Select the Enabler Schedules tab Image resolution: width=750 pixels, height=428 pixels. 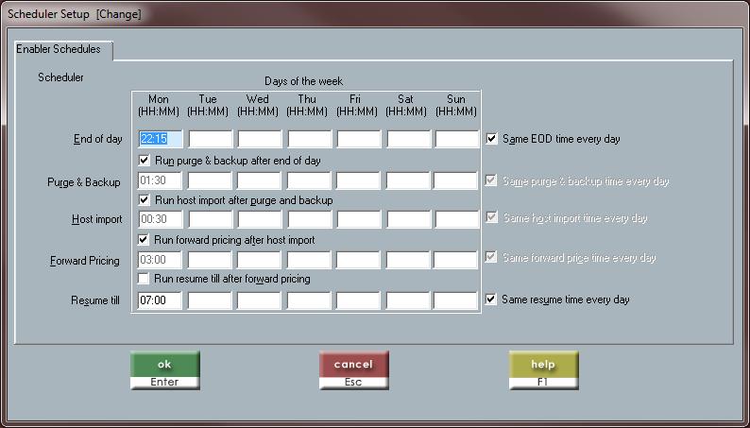63,50
